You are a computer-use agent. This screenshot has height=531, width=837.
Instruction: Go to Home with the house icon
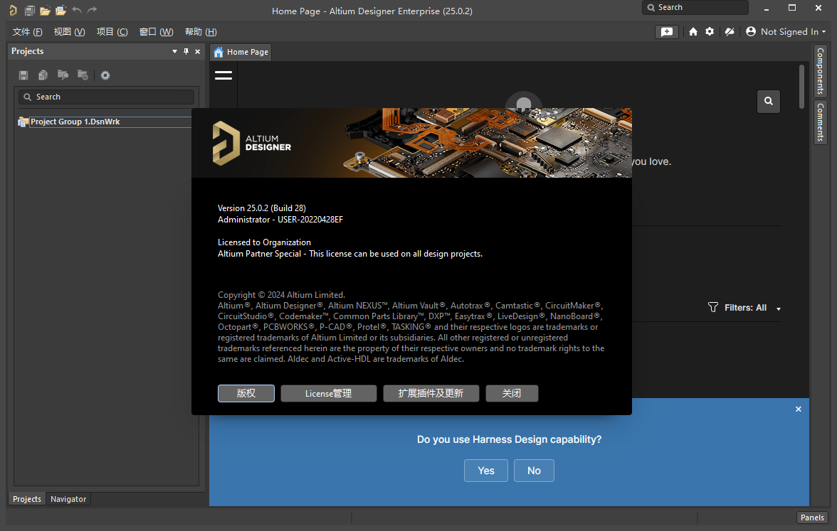[693, 32]
